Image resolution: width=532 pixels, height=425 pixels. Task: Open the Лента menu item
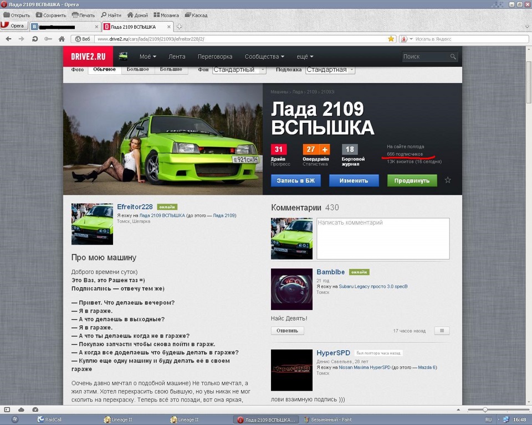pyautogui.click(x=177, y=56)
